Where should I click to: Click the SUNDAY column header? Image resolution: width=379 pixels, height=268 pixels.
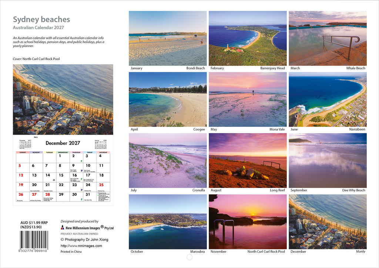[23, 152]
